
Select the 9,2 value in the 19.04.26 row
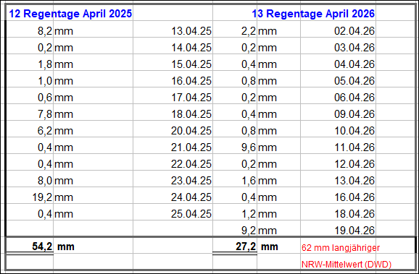(x=249, y=231)
